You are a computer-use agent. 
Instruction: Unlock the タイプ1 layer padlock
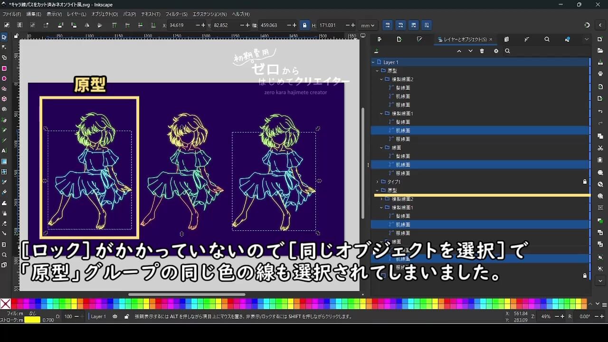(585, 181)
